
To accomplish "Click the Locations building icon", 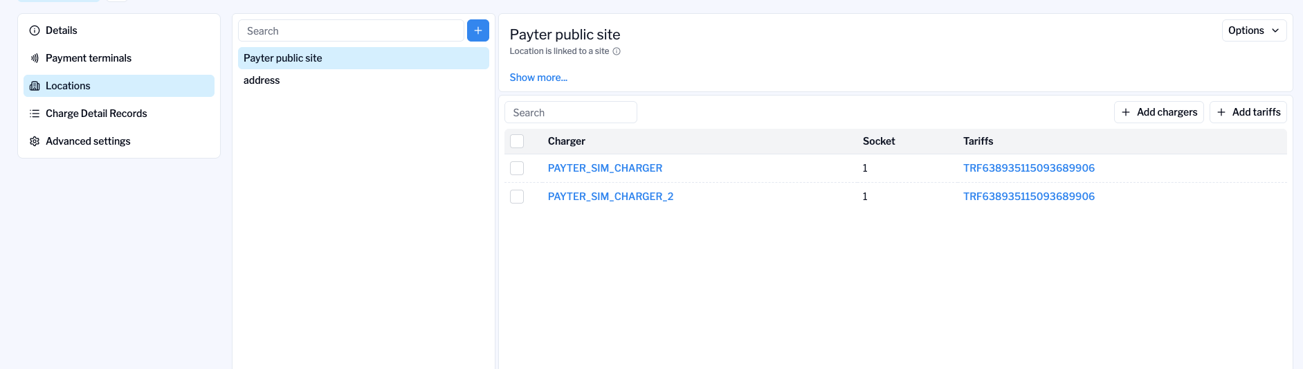I will [35, 86].
